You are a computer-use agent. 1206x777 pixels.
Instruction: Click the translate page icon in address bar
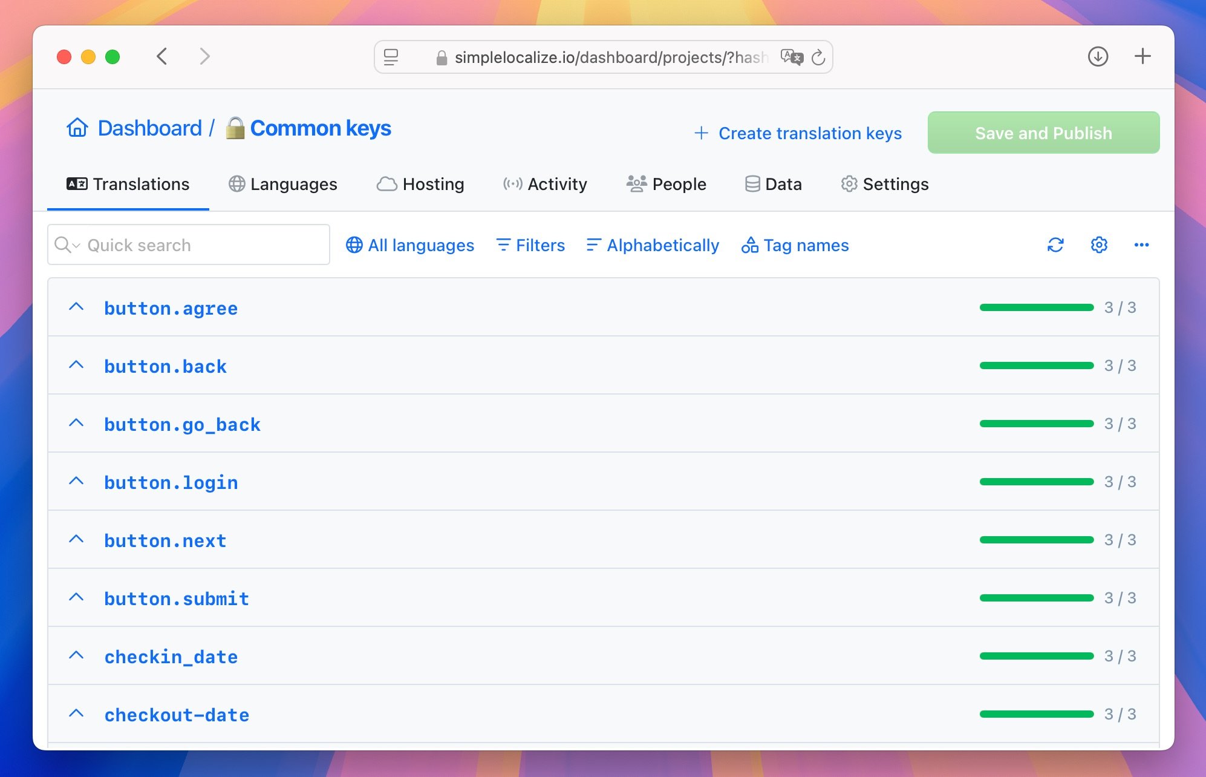pos(792,57)
